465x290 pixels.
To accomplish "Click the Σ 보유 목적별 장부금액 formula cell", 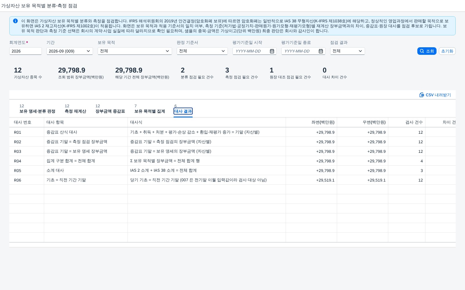I will click(207, 161).
